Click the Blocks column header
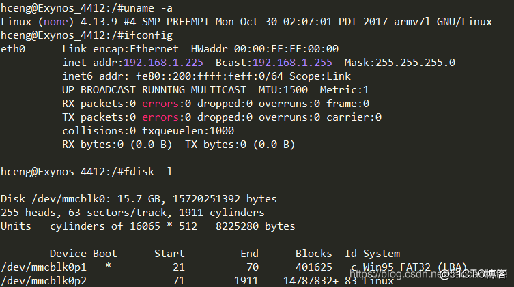 pos(313,254)
